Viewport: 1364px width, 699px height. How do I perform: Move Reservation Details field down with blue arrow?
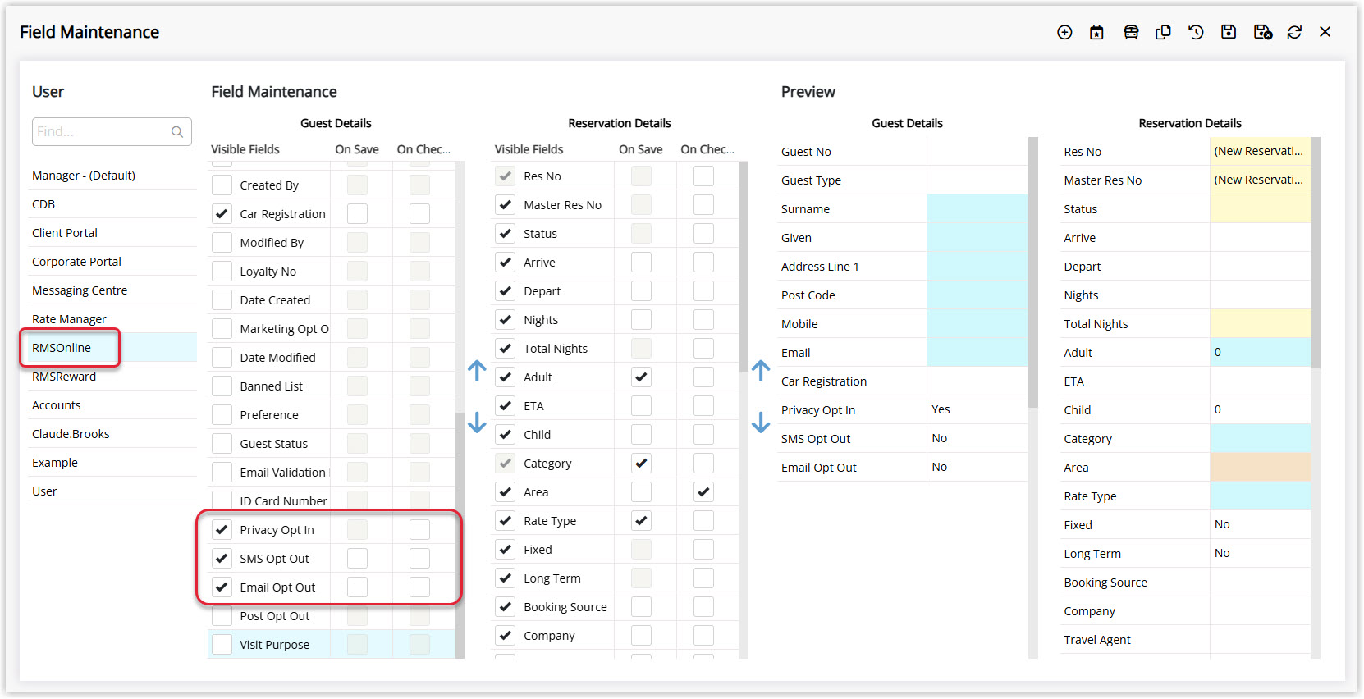point(761,422)
